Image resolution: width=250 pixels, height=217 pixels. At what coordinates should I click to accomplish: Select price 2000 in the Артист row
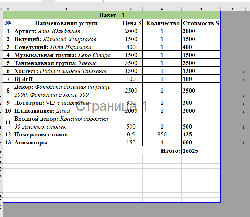click(131, 31)
